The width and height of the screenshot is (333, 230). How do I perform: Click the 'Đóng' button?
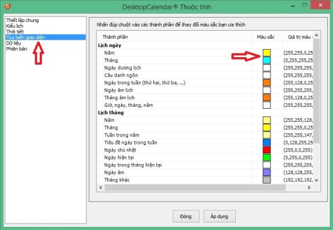click(186, 216)
